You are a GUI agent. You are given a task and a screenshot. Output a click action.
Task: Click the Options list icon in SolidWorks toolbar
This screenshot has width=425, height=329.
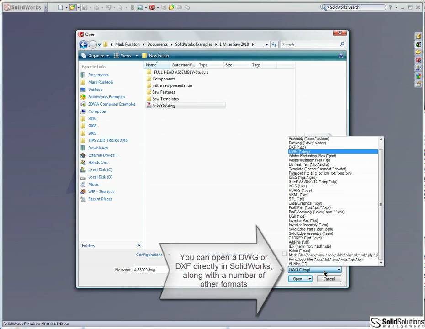click(140, 7)
